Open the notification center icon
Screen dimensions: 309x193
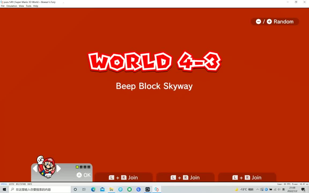point(303,190)
